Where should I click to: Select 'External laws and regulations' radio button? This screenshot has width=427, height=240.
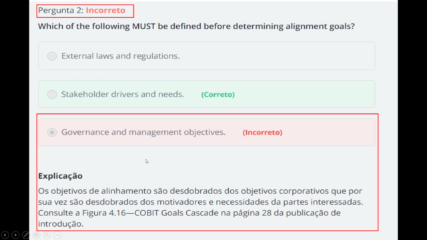pos(52,56)
